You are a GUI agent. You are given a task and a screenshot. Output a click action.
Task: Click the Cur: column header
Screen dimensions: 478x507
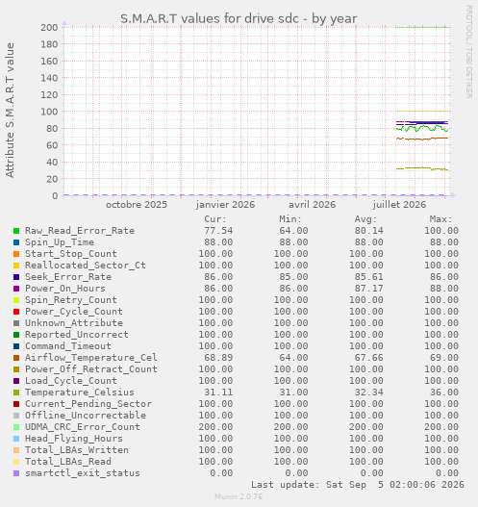point(215,219)
